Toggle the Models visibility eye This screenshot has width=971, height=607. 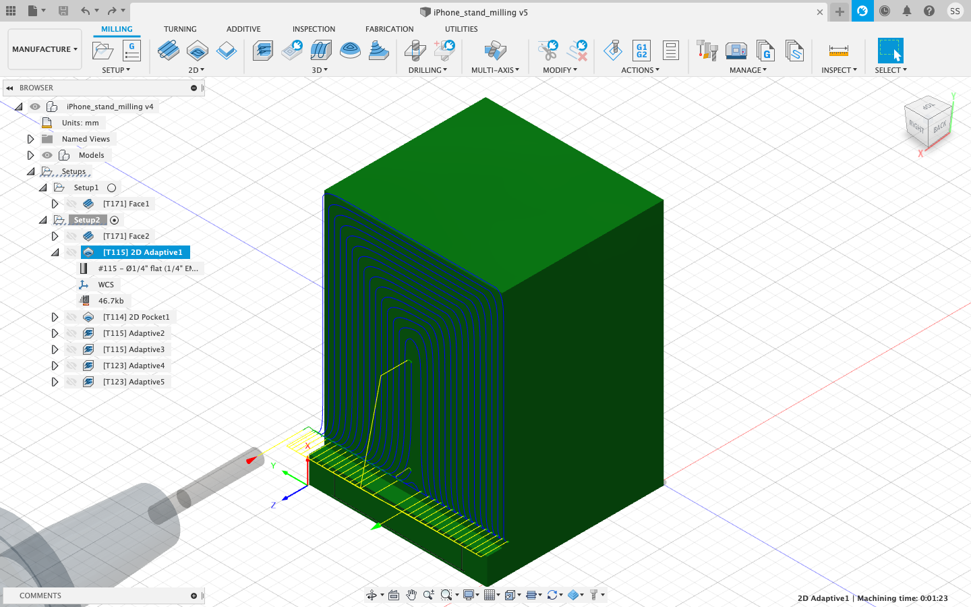(x=47, y=155)
